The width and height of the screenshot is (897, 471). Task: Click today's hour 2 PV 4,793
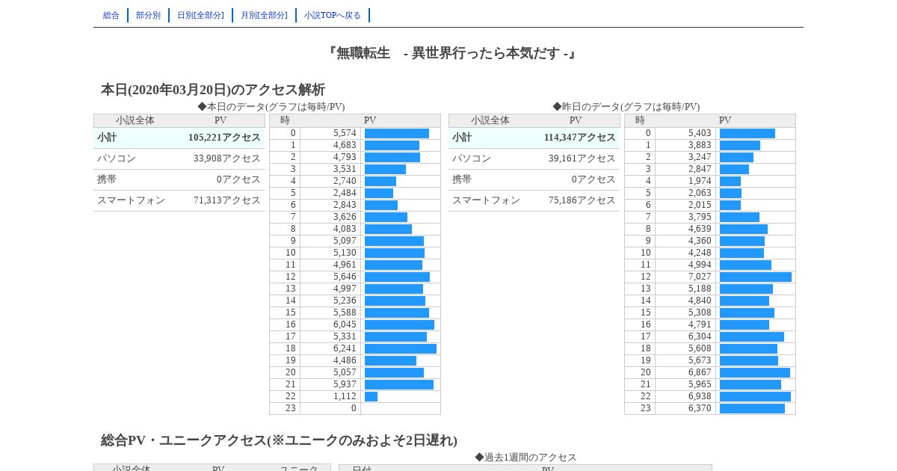pos(345,157)
